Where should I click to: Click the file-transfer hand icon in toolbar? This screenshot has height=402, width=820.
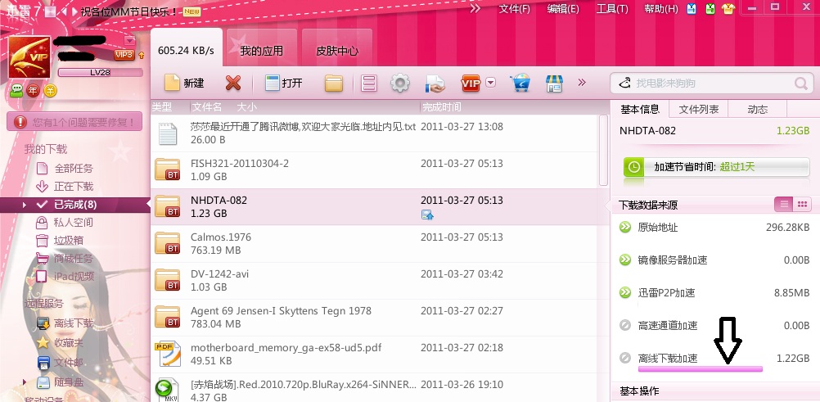[435, 83]
